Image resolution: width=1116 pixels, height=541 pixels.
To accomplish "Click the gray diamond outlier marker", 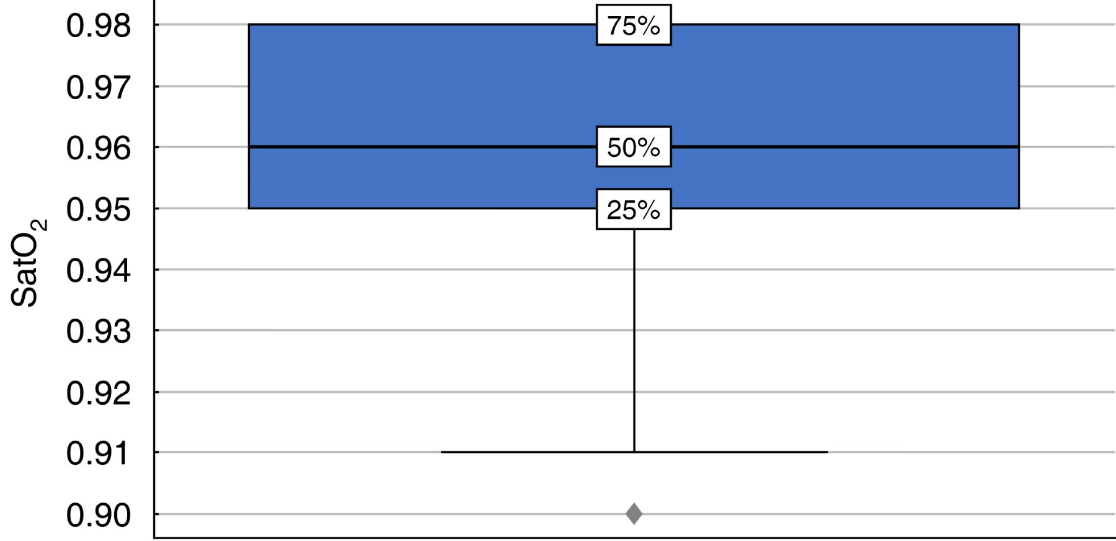I will pyautogui.click(x=634, y=514).
